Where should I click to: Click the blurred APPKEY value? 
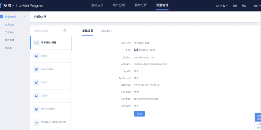click(x=151, y=64)
